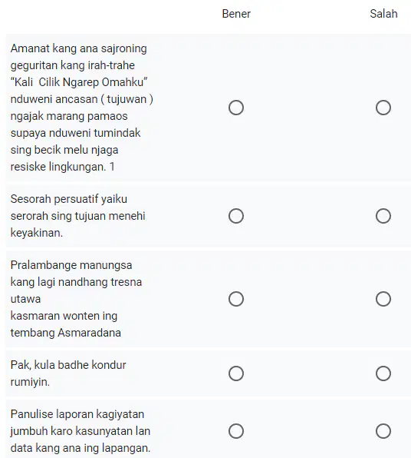
Task: Click the 'Pak, kula badhe kondur' statement text
Action: coord(68,373)
